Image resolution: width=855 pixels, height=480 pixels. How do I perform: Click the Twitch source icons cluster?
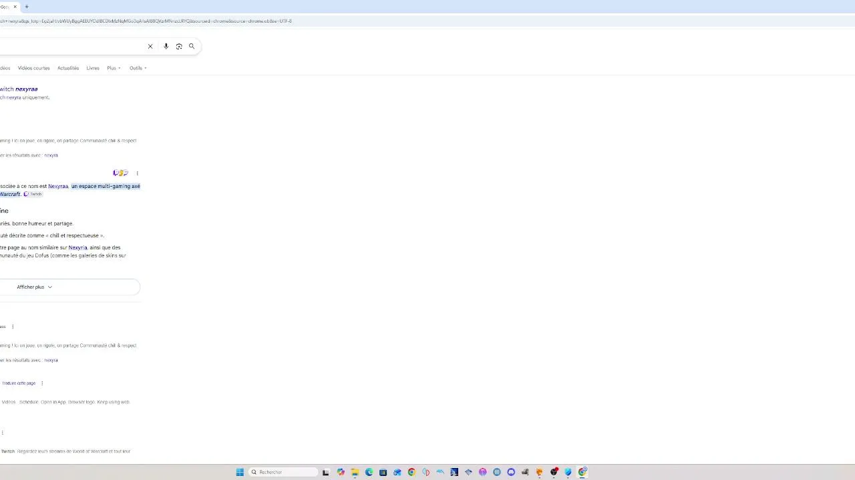pos(120,173)
